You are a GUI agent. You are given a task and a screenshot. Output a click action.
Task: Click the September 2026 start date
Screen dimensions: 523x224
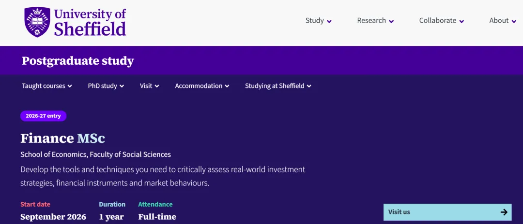(x=53, y=217)
